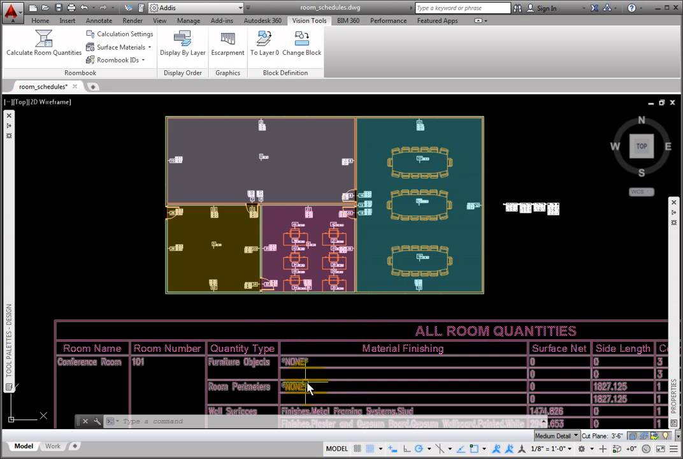Click the search binoculars icon
The height and width of the screenshot is (459, 683).
[517, 8]
